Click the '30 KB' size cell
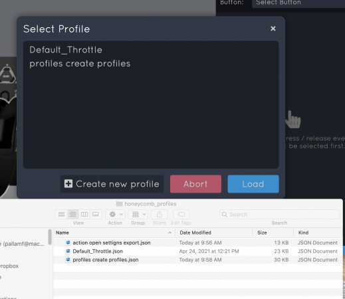This screenshot has height=299, width=345. [x=281, y=260]
